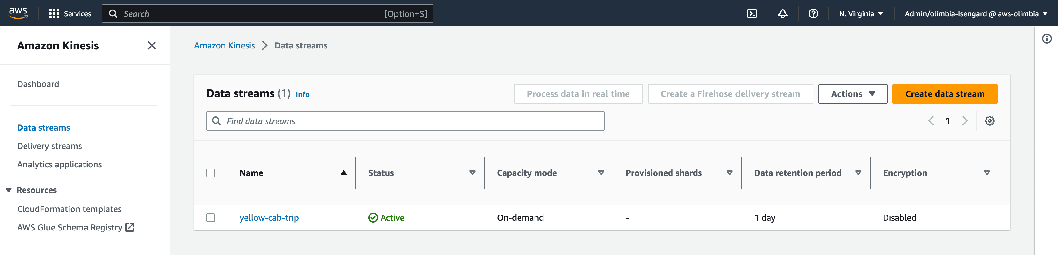Open the N. Virginia region dropdown
This screenshot has height=255, width=1058.
860,13
